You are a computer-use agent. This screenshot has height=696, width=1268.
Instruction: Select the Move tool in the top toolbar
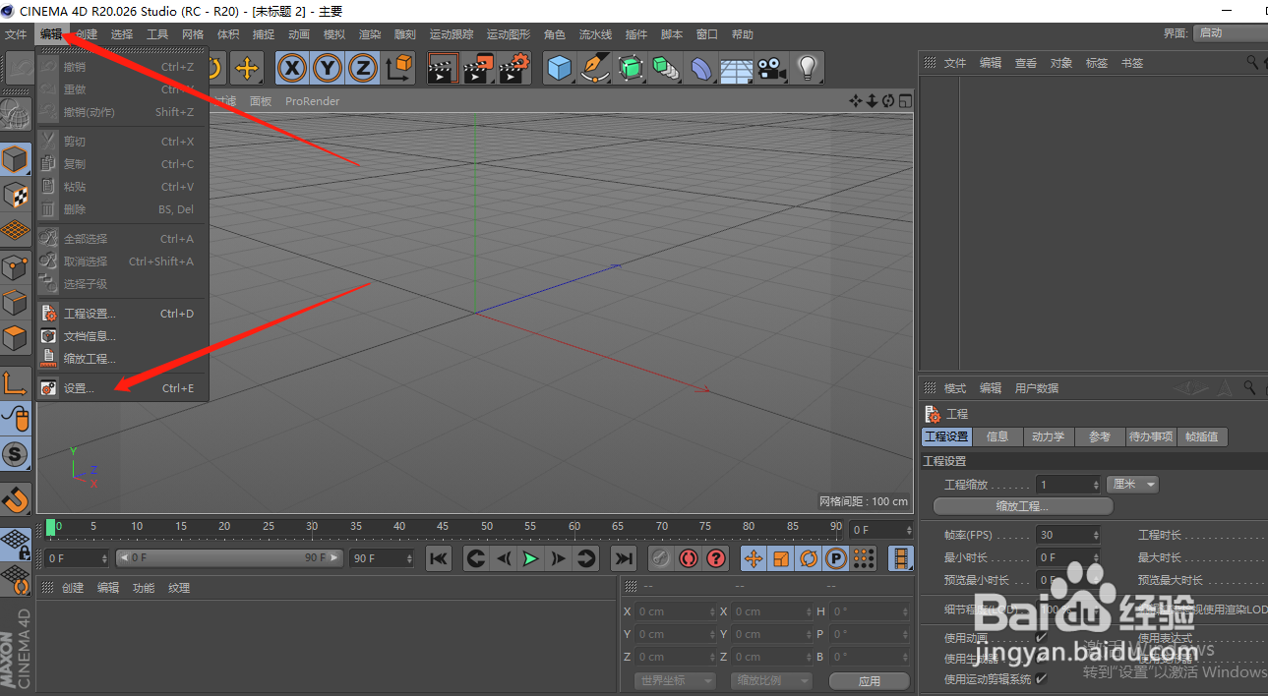coord(246,68)
